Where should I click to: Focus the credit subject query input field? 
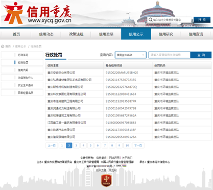point(170,55)
